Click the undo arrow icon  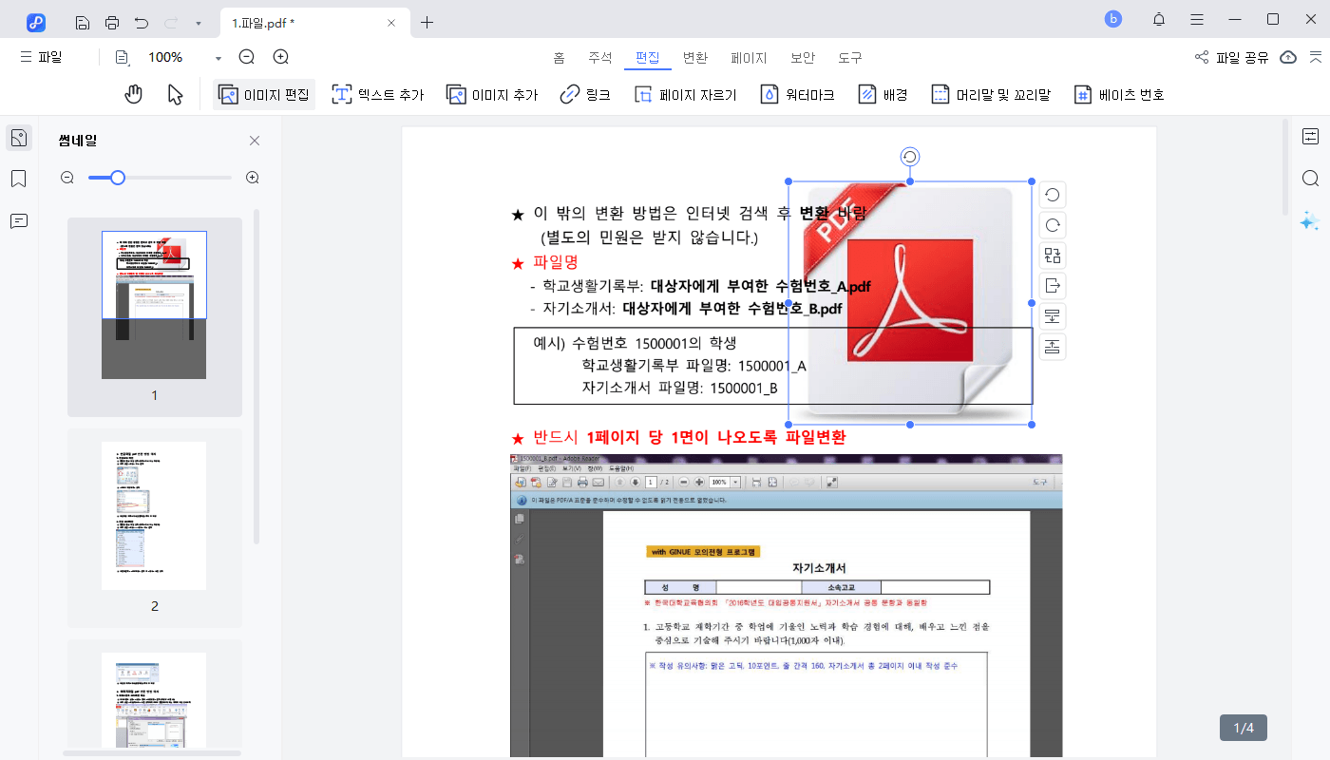pyautogui.click(x=142, y=22)
